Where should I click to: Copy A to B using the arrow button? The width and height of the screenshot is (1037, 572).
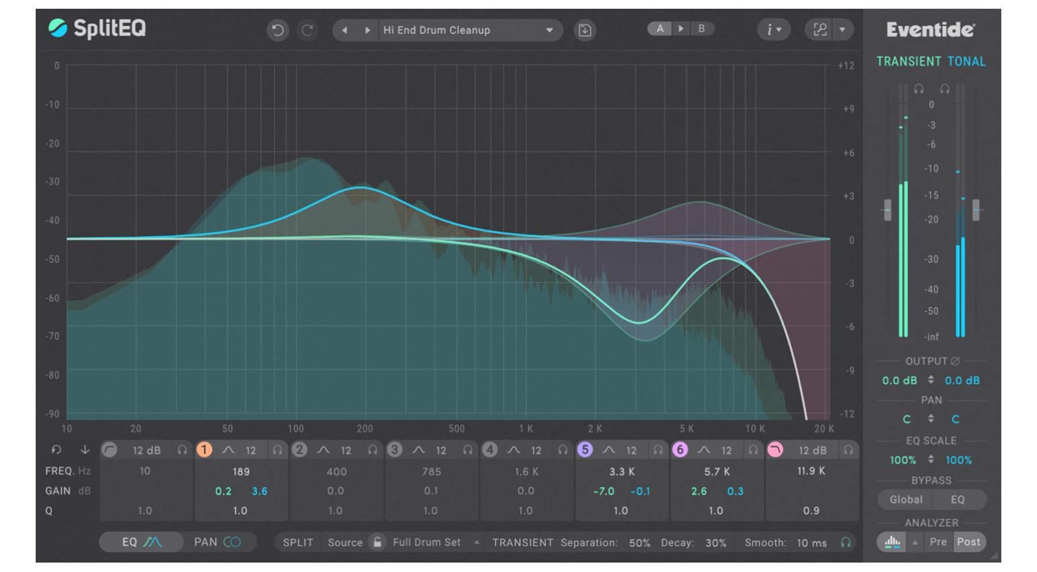[681, 29]
